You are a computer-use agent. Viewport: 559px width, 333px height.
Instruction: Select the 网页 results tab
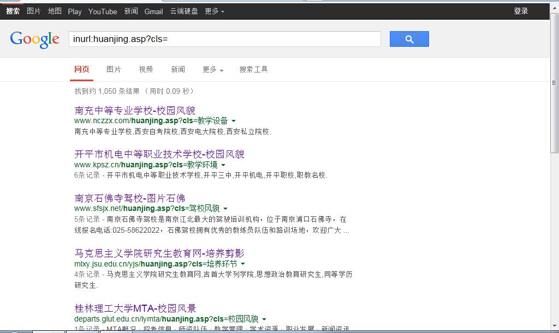click(82, 69)
